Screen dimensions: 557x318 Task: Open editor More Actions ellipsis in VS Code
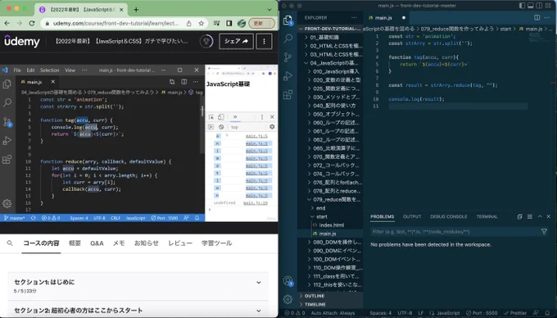tap(547, 17)
